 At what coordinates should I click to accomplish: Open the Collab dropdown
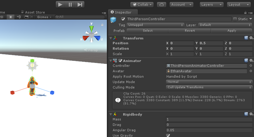tap(142, 5)
